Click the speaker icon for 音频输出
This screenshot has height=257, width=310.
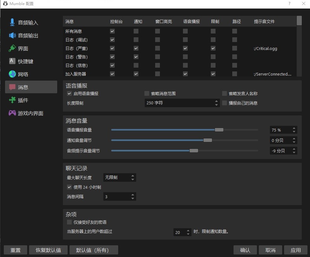pos(12,35)
